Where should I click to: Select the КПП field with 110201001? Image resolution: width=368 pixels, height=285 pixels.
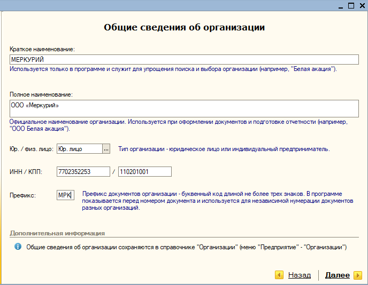pos(145,172)
